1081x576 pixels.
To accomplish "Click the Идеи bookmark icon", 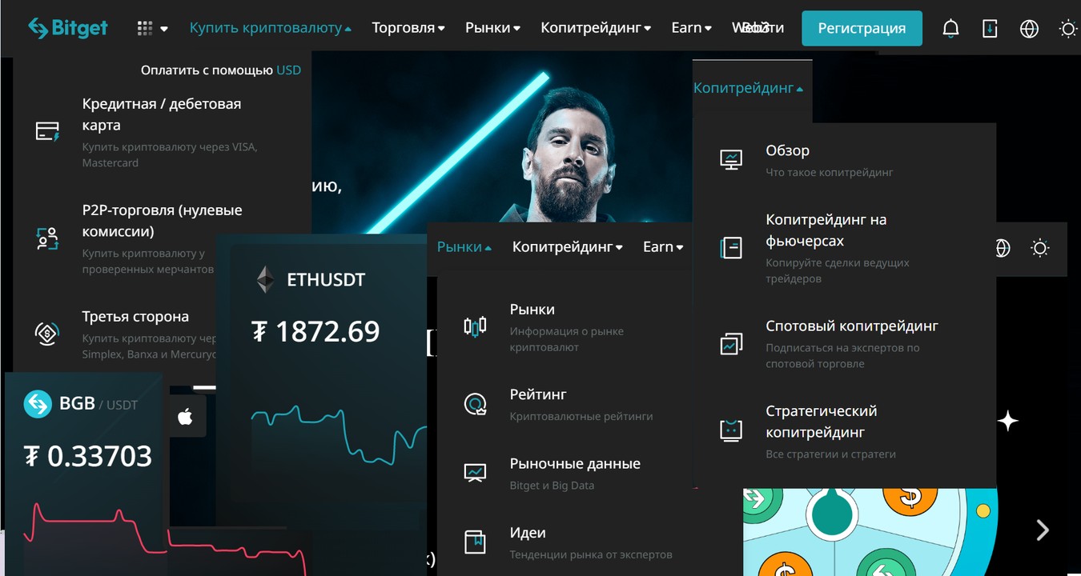I will (475, 542).
